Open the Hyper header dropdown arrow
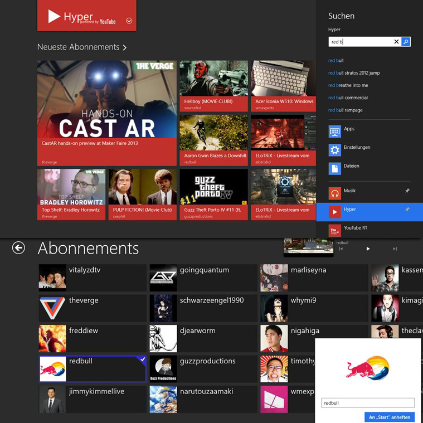Viewport: 423px width, 423px height. [x=129, y=21]
